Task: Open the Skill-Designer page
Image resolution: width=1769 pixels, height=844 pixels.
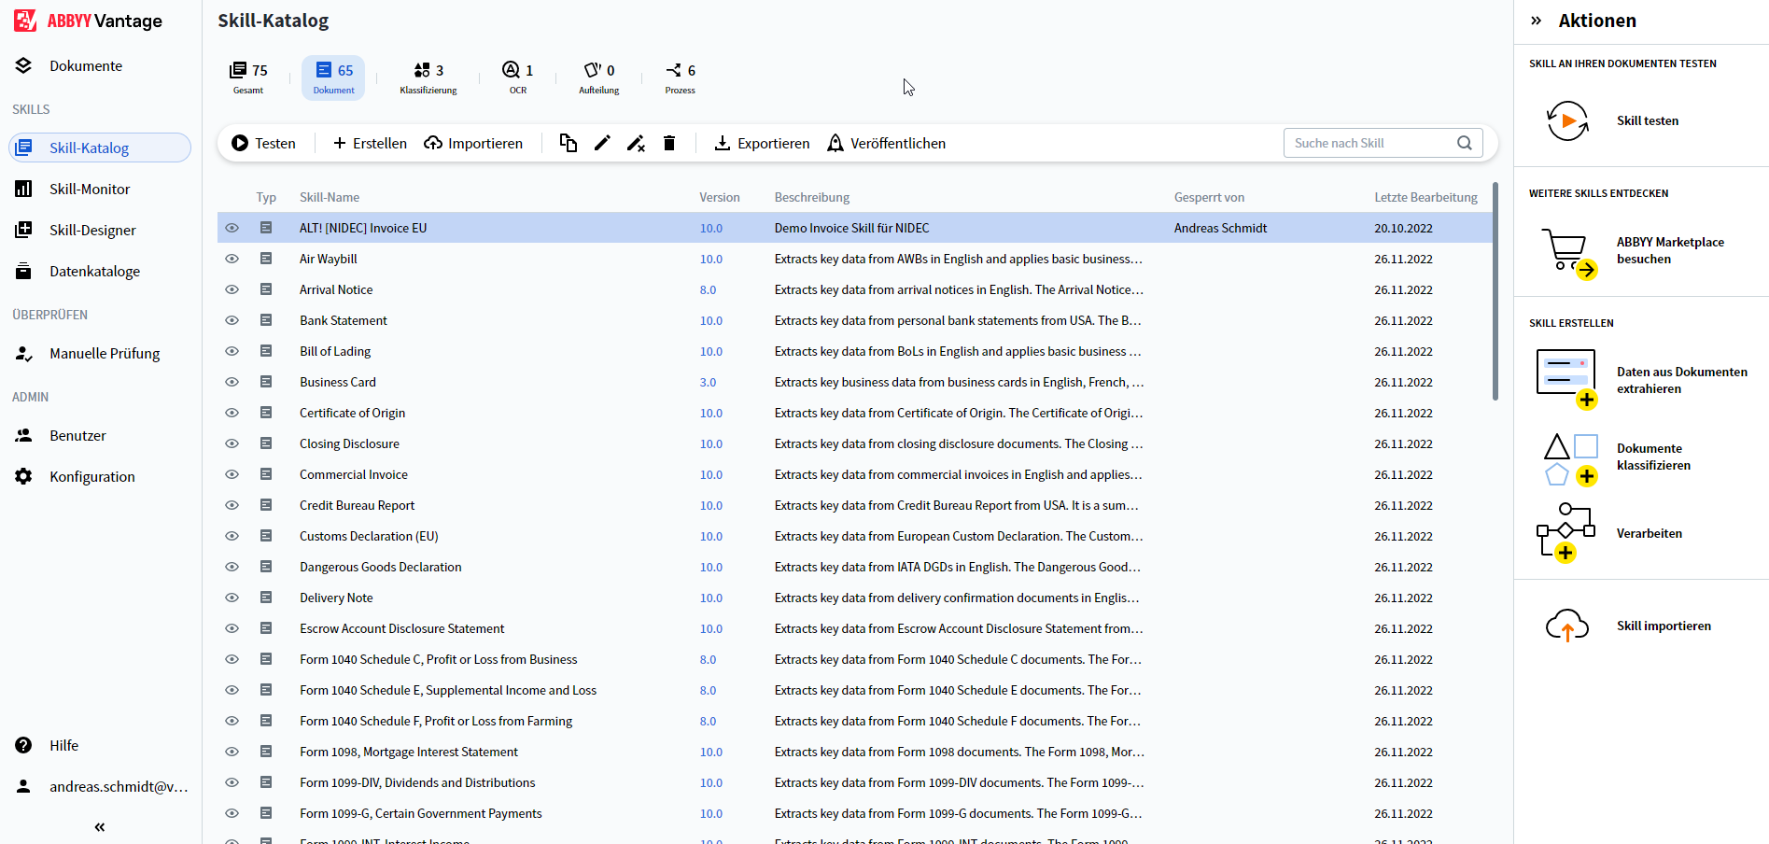Action: 75,230
